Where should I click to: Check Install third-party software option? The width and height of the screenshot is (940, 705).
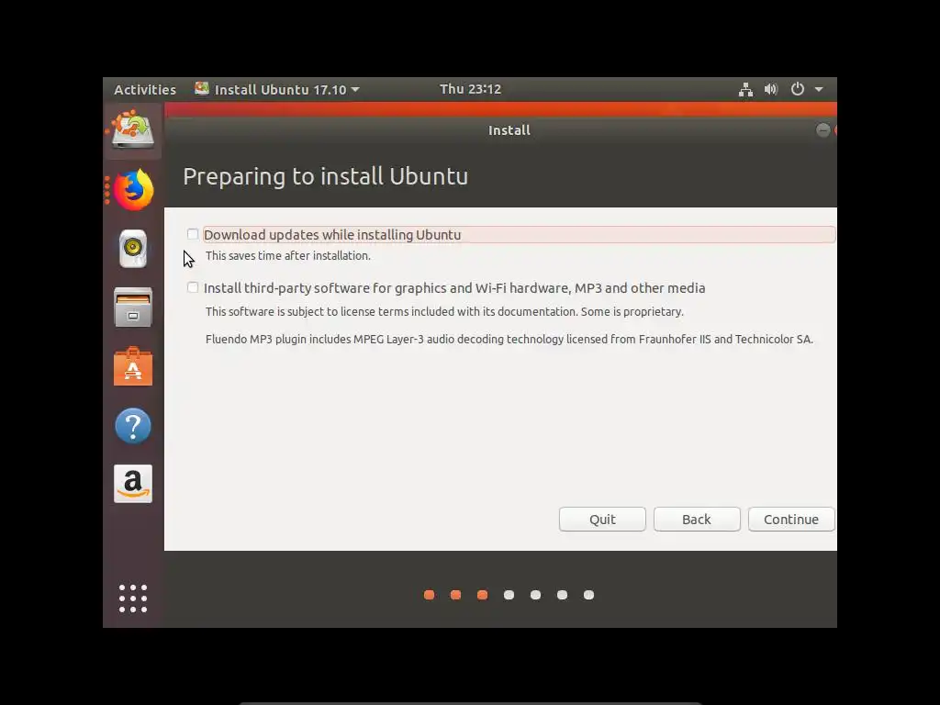(x=193, y=287)
